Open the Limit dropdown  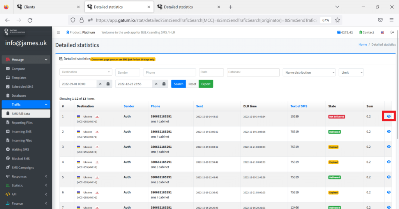click(351, 73)
